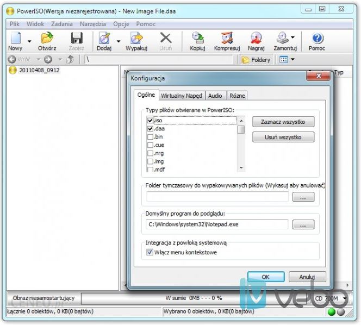Click the capacity progress bar W sumie 0MB
Screen dimensions: 361x325
pos(194,298)
